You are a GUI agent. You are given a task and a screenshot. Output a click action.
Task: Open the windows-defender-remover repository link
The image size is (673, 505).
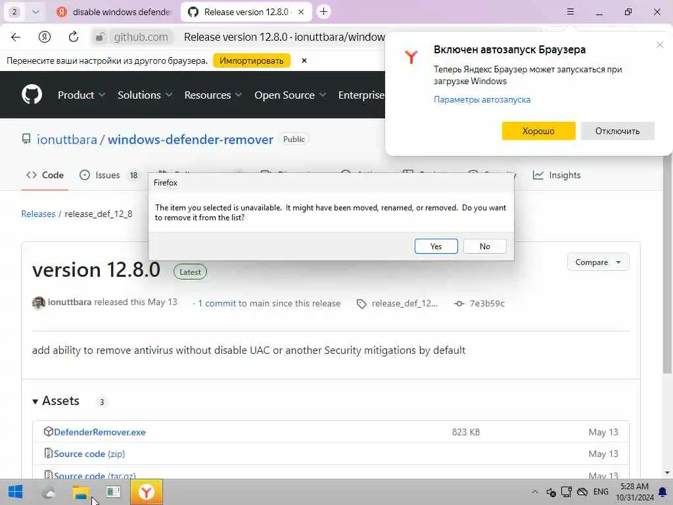tap(191, 139)
